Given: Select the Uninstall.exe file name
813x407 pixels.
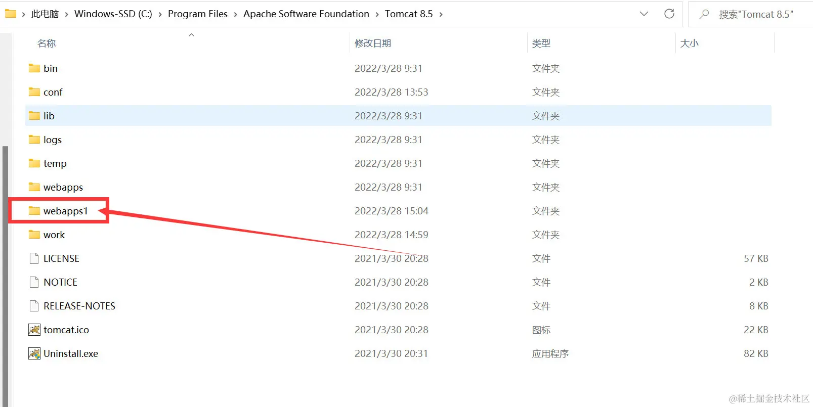Looking at the screenshot, I should coord(71,353).
